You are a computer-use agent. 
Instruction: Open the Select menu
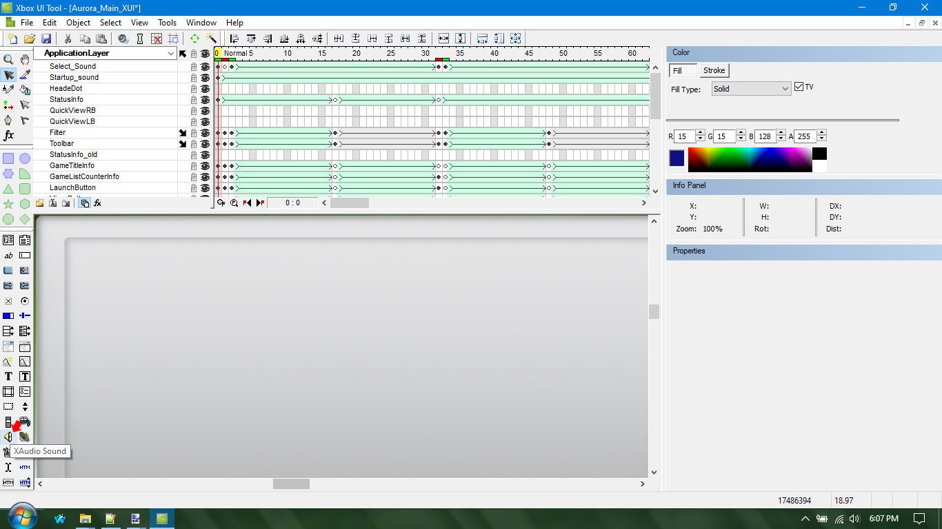(110, 23)
